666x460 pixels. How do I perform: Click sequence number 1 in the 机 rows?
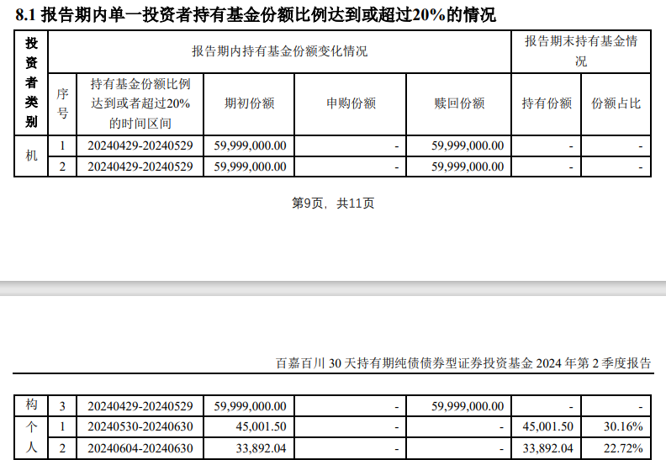[x=62, y=145]
